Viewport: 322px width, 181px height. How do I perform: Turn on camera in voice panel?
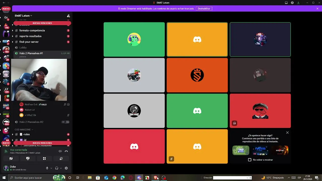pos(11,159)
